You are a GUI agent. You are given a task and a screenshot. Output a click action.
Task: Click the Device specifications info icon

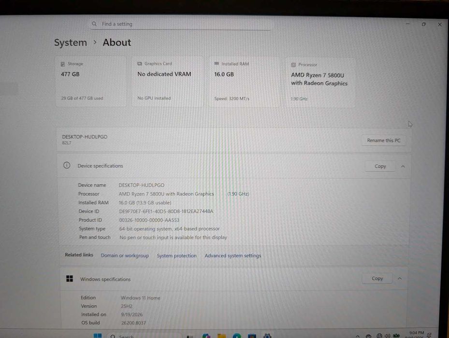coord(67,165)
